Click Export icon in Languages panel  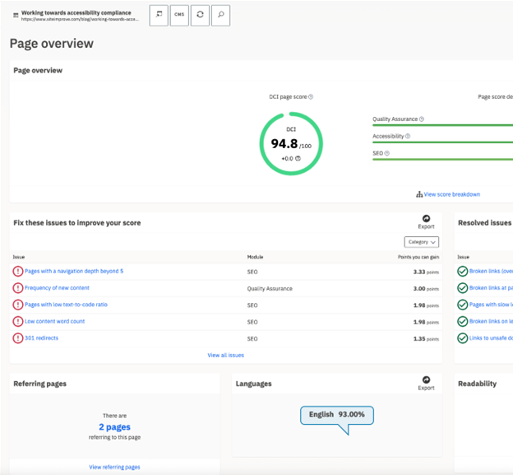tap(426, 383)
